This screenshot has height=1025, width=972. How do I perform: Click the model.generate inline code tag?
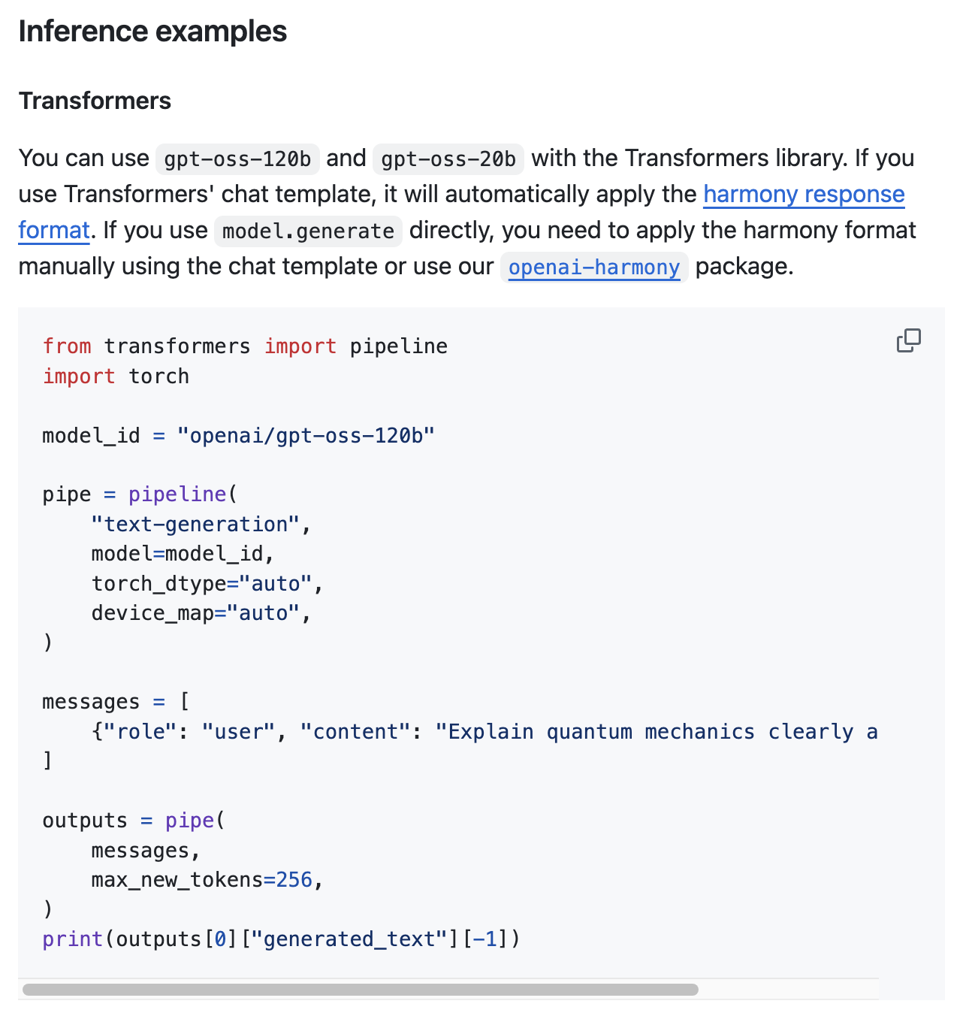pos(308,231)
